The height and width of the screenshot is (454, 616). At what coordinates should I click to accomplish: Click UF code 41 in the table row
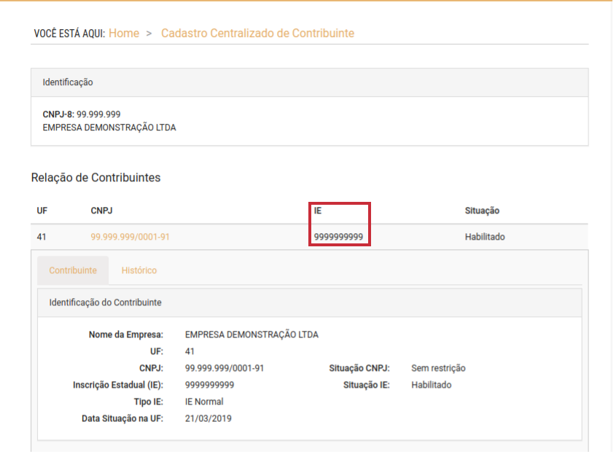[42, 237]
